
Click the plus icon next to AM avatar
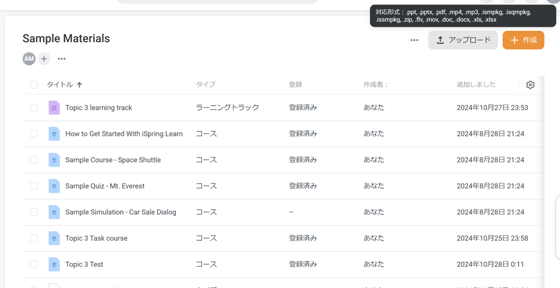click(x=44, y=59)
